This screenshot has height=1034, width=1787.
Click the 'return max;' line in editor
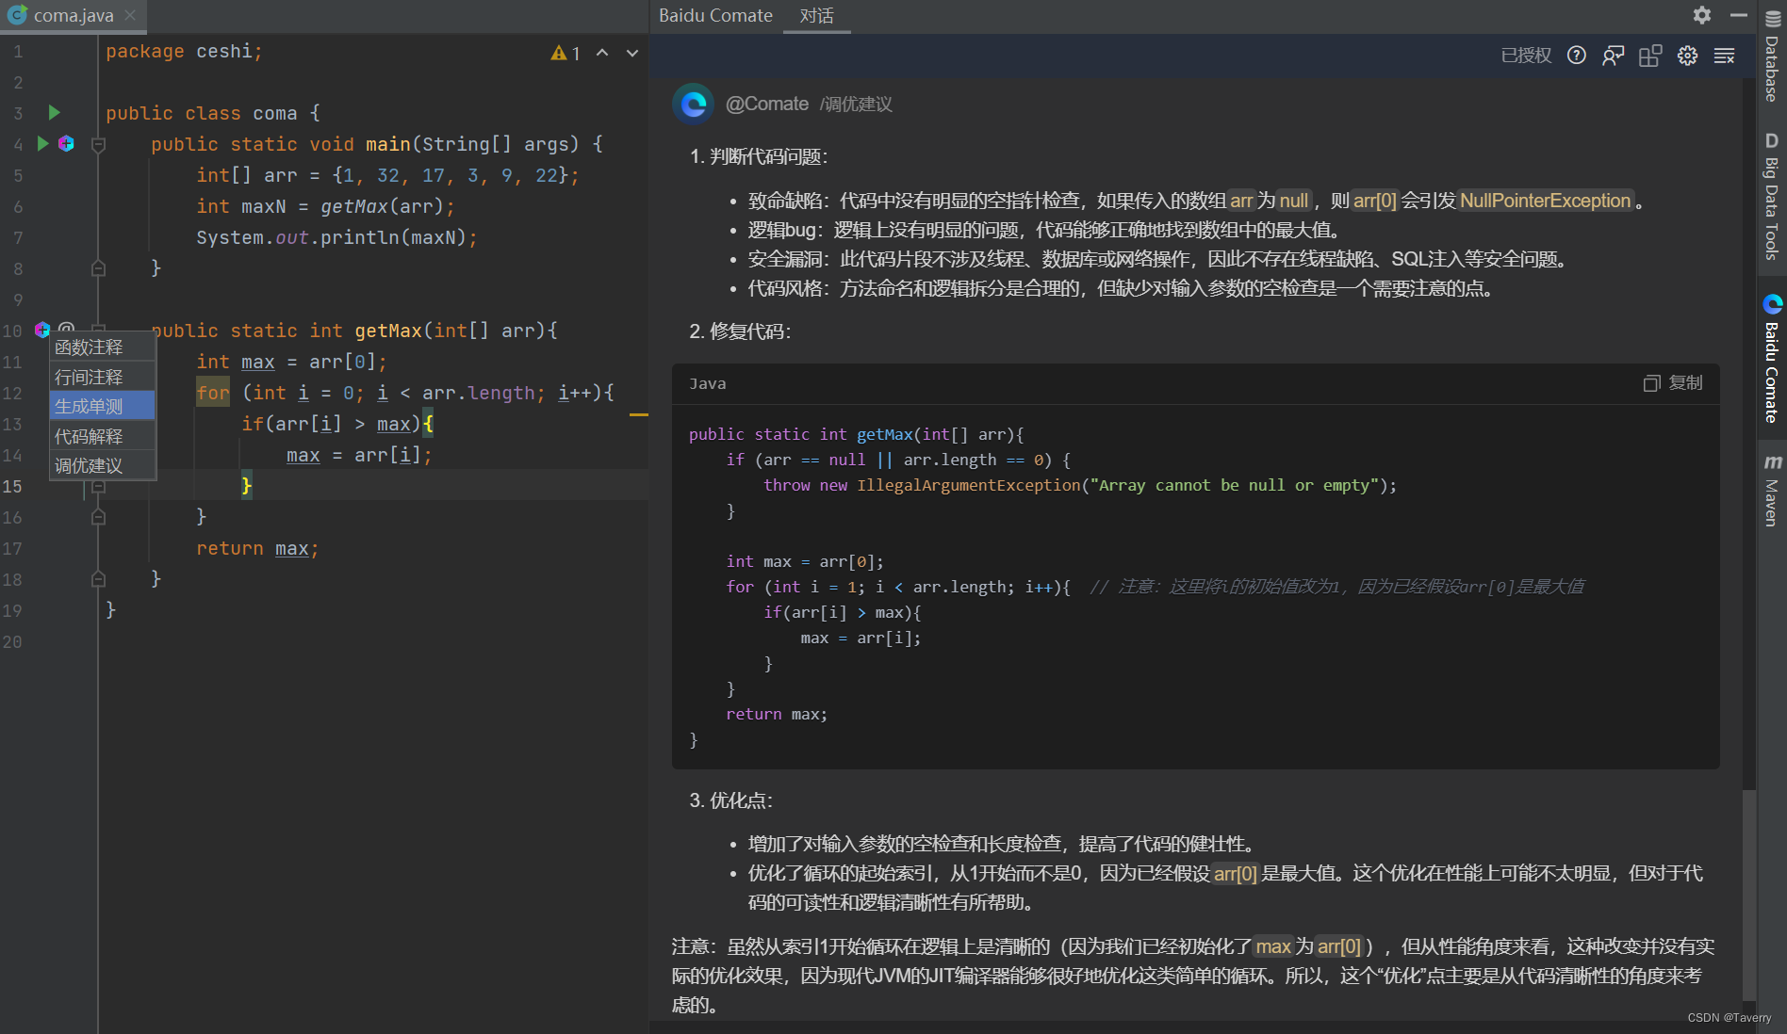pyautogui.click(x=257, y=548)
